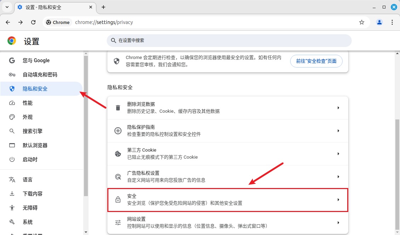
Task: Click the browser window icon for 默认浏览器
Action: (x=12, y=145)
